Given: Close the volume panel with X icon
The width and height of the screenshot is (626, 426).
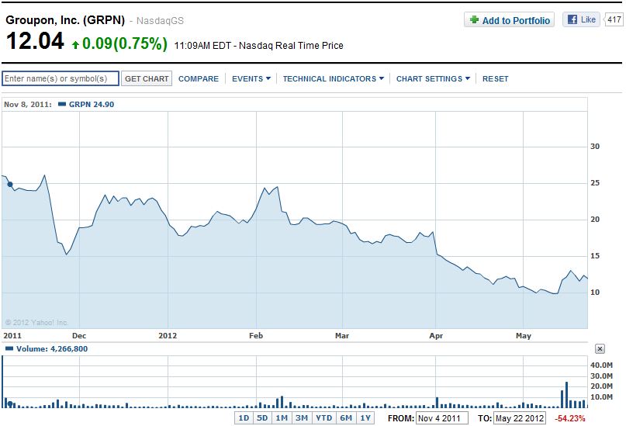Looking at the screenshot, I should click(x=600, y=349).
